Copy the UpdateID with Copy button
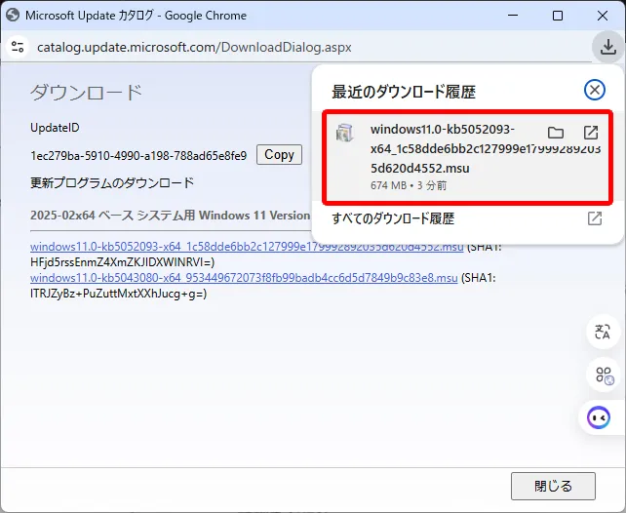 click(279, 154)
